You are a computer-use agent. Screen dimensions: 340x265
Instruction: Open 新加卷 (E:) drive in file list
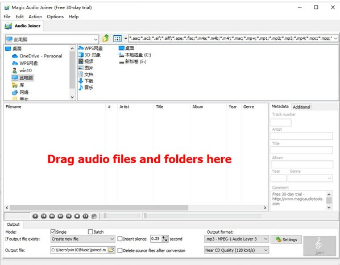click(x=132, y=61)
